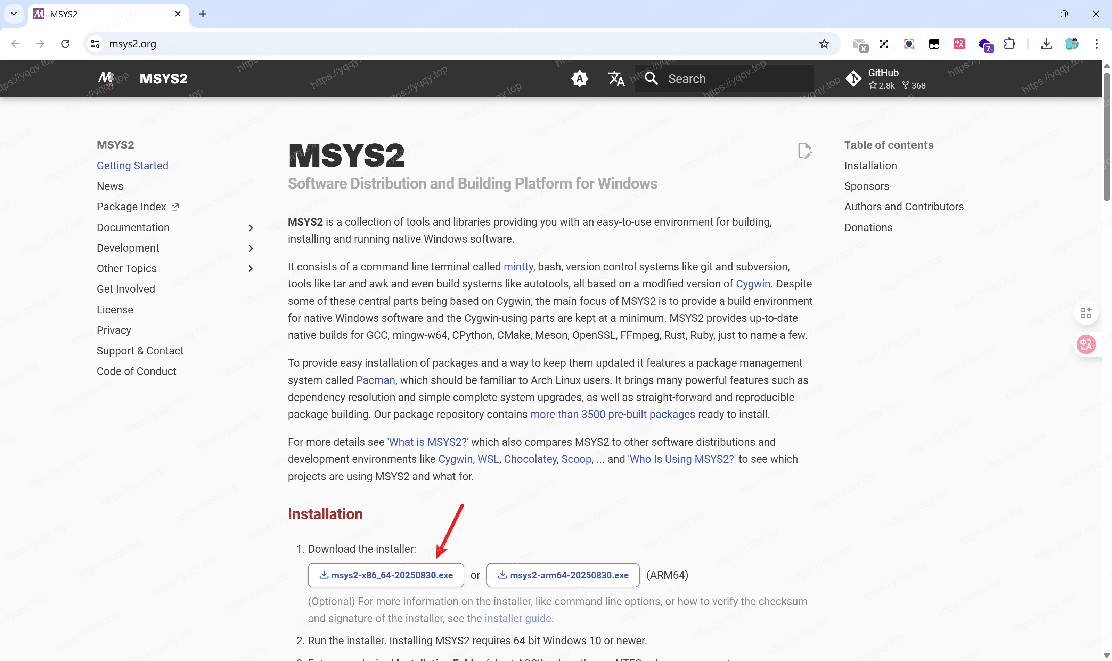The image size is (1112, 661).
Task: Open the News sidebar item
Action: click(110, 186)
